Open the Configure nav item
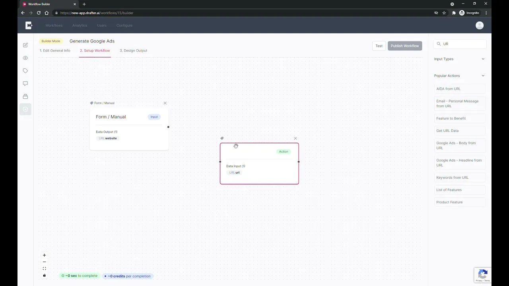509x286 pixels. (124, 25)
